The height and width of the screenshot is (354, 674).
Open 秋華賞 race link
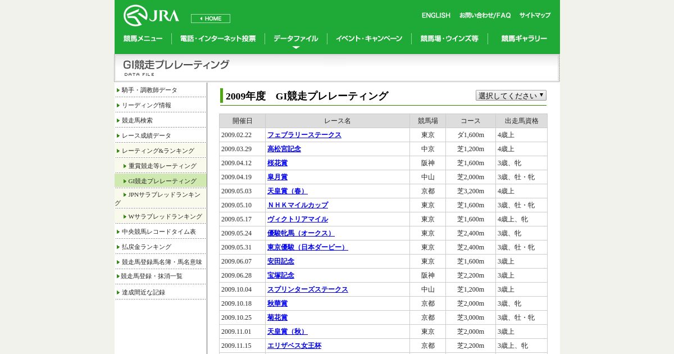click(x=277, y=303)
